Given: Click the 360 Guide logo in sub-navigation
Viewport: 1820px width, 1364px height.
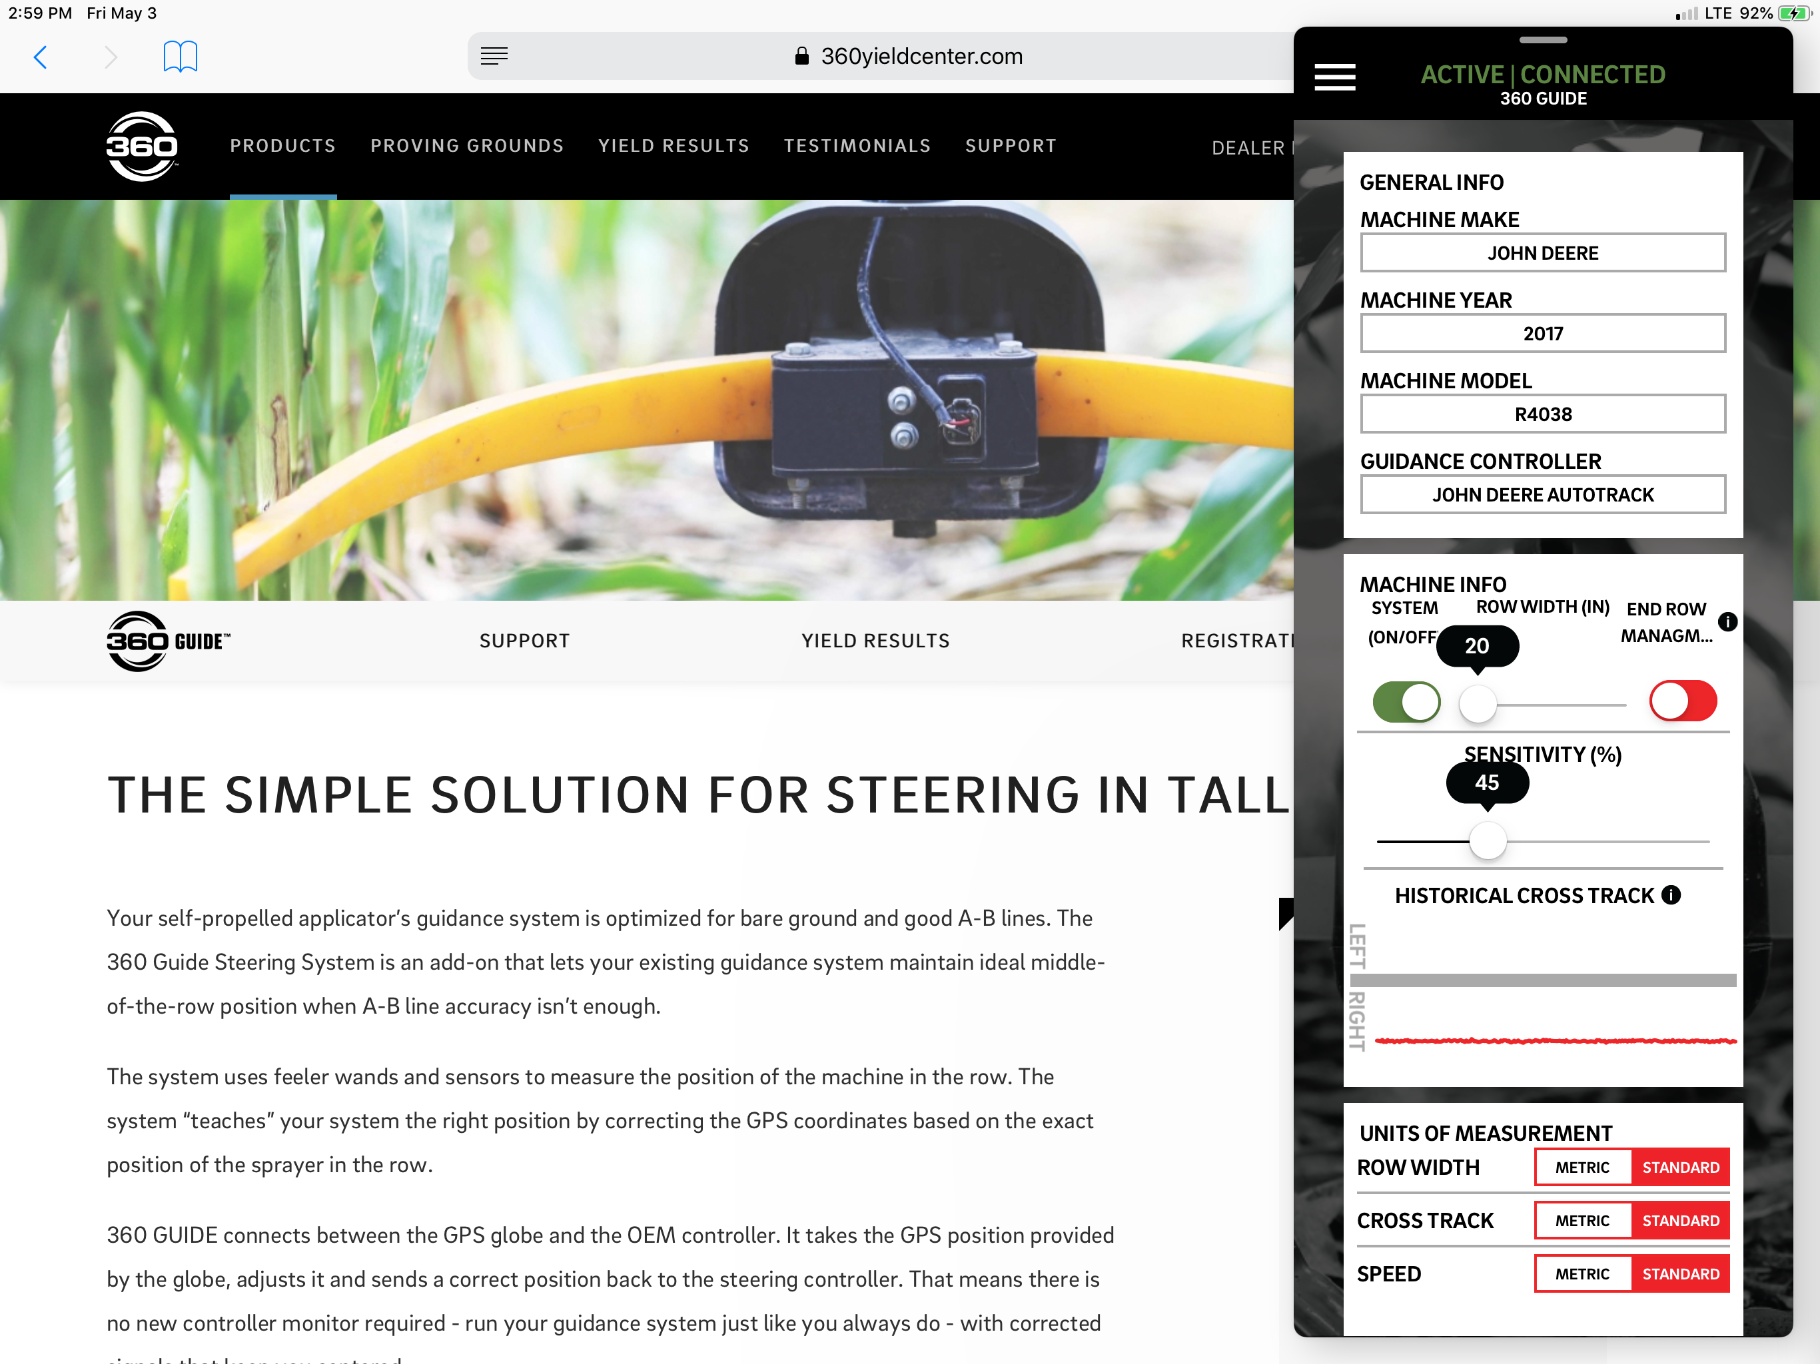Looking at the screenshot, I should point(169,641).
